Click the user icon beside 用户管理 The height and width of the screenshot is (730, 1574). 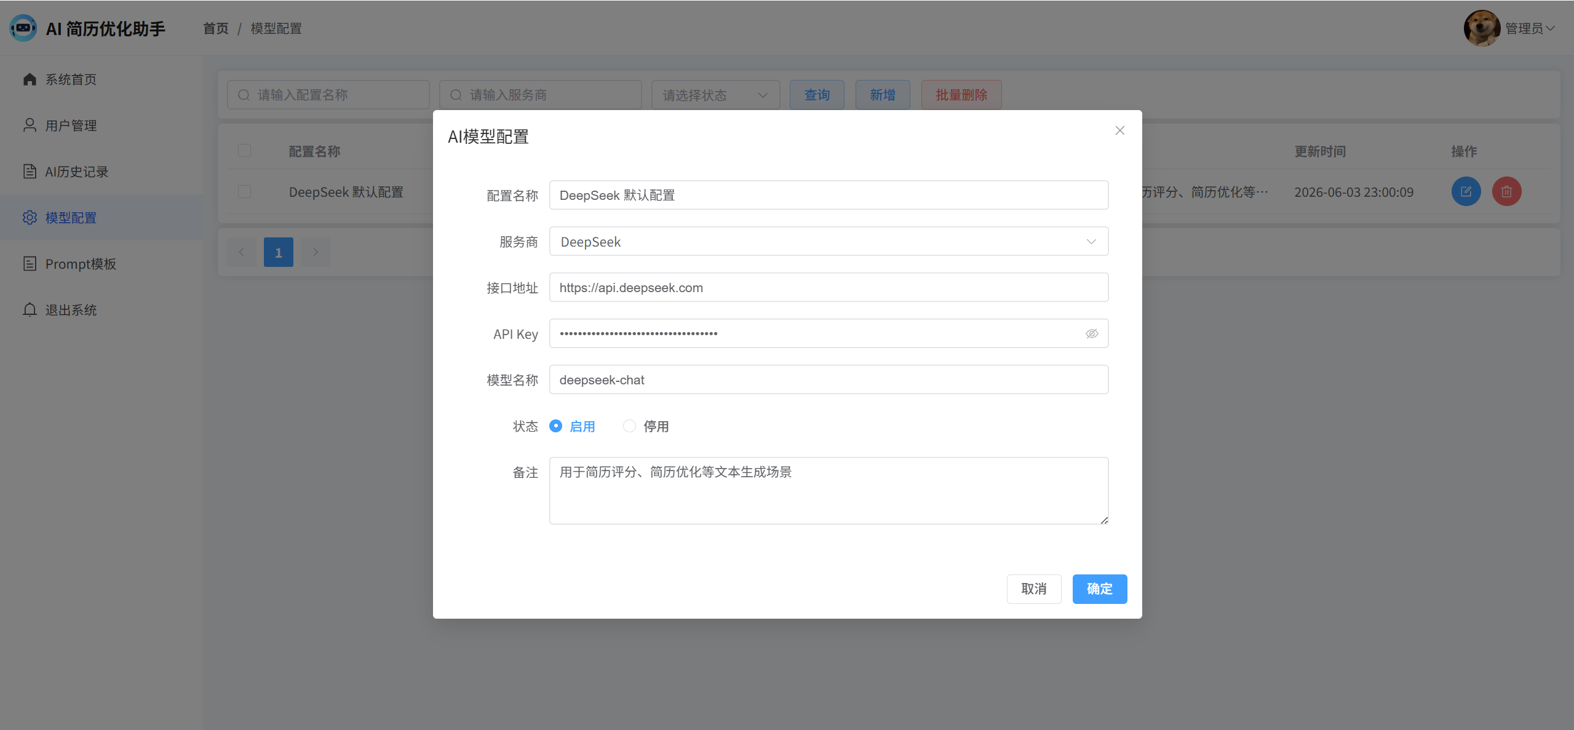click(30, 125)
